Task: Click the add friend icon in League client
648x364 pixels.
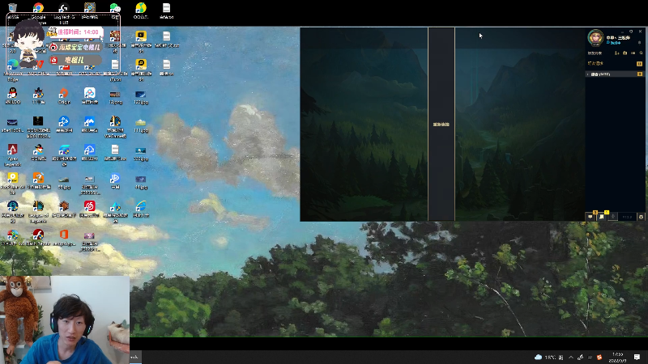Action: [x=616, y=53]
